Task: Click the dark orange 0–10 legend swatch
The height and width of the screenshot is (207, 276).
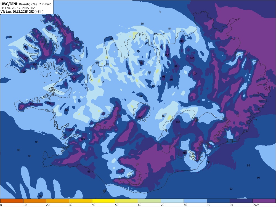Action: pyautogui.click(x=12, y=201)
